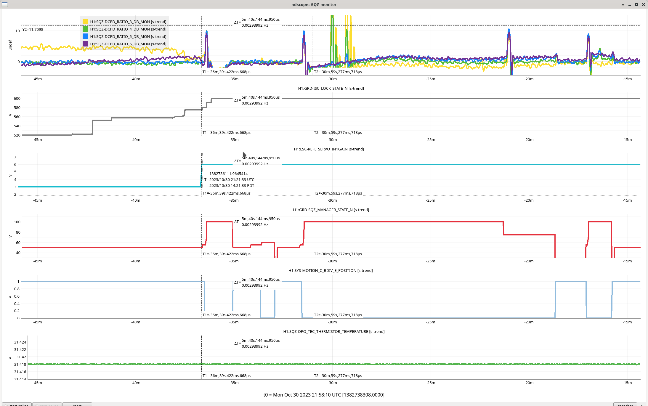648x406 pixels.
Task: Toggle the H1:SQZ-DCPD_RATIO_6_DB_MON legend entry
Action: (128, 44)
